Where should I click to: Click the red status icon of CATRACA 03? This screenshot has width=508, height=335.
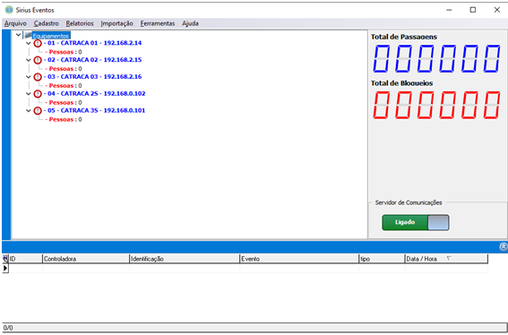(38, 77)
